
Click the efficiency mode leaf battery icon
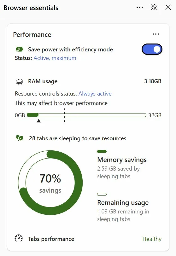click(20, 49)
